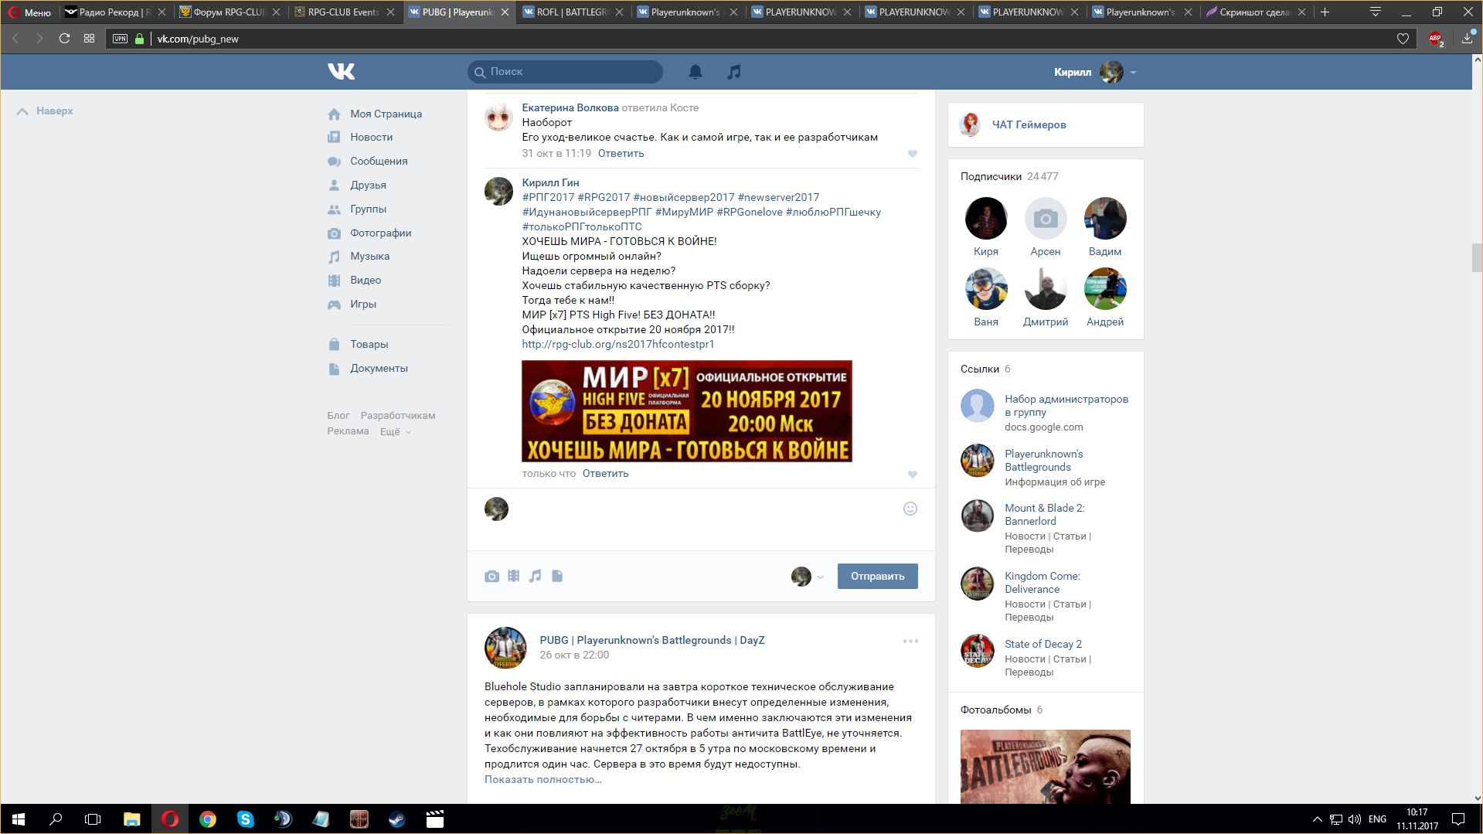Open Opera speed dial grid icon
The height and width of the screenshot is (834, 1483).
pos(90,39)
